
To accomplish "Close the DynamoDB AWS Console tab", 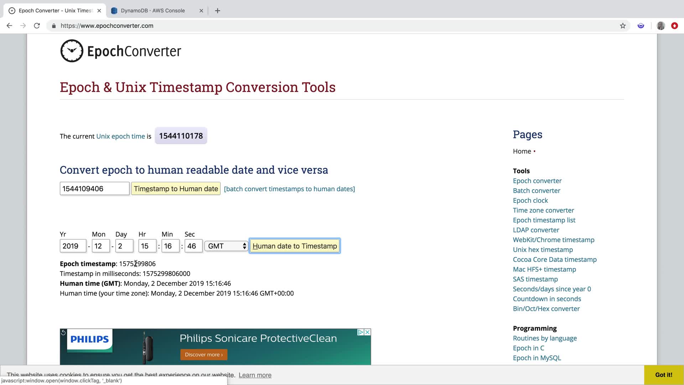I will (201, 11).
